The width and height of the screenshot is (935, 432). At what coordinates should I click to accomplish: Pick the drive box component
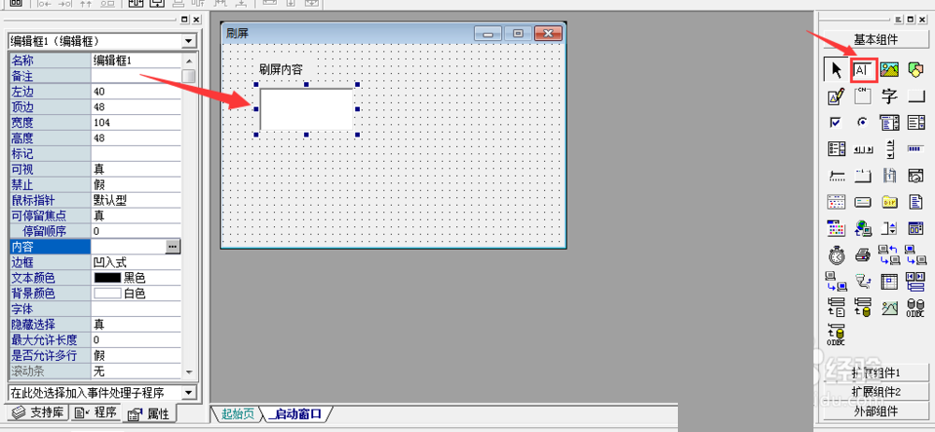click(863, 202)
